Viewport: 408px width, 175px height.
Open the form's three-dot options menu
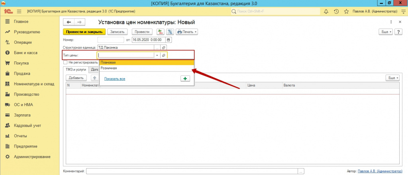click(x=391, y=22)
